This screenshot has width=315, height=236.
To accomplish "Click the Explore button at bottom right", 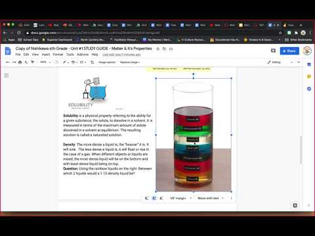I will (295, 205).
